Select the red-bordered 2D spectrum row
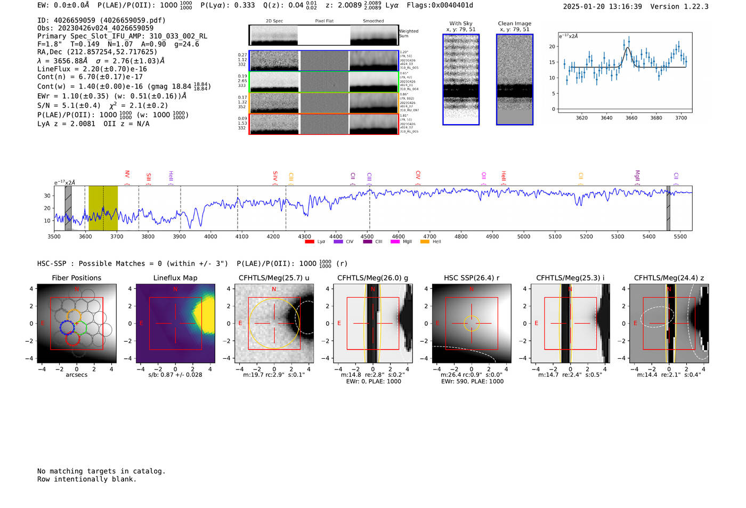 click(x=324, y=124)
